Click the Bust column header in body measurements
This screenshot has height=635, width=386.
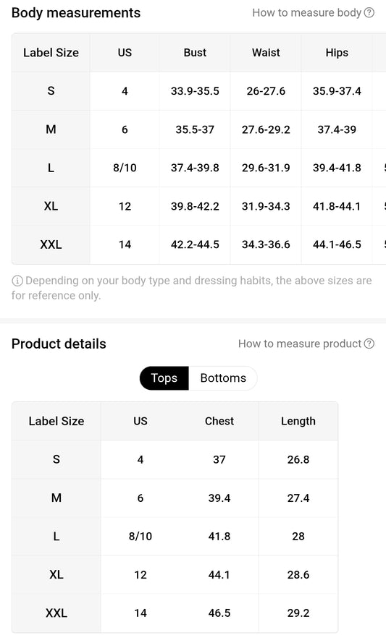[x=195, y=53]
